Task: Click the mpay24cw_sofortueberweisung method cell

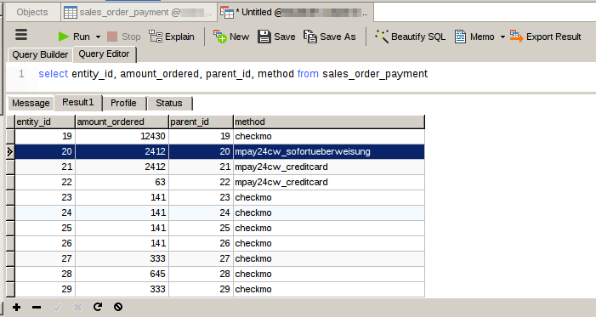Action: (329, 151)
